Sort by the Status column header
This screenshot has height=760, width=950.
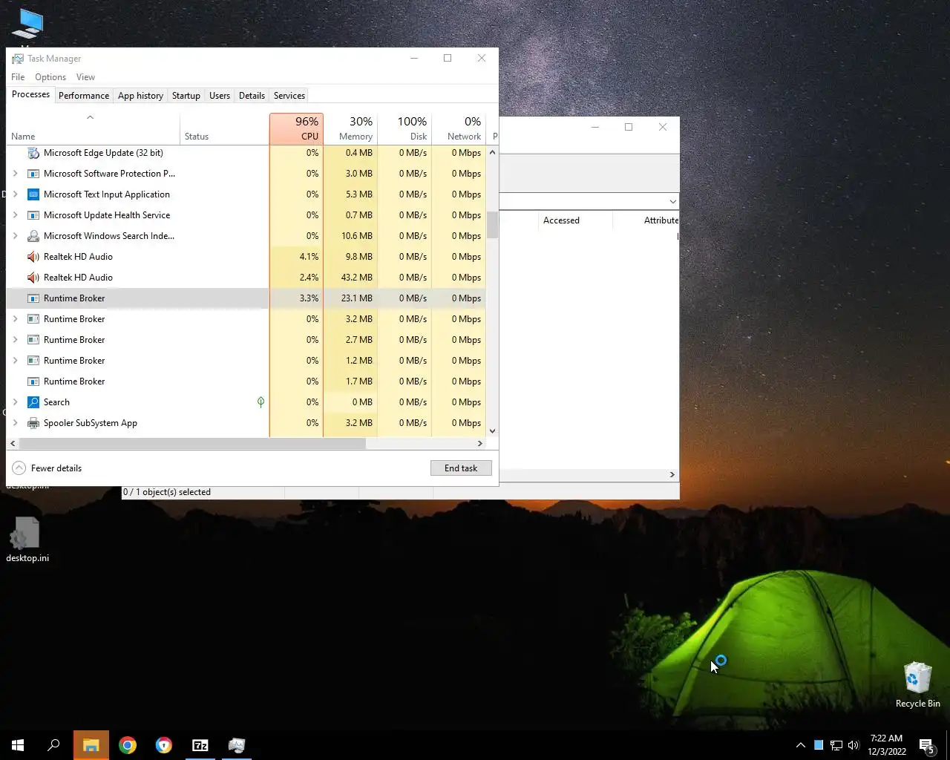(224, 128)
